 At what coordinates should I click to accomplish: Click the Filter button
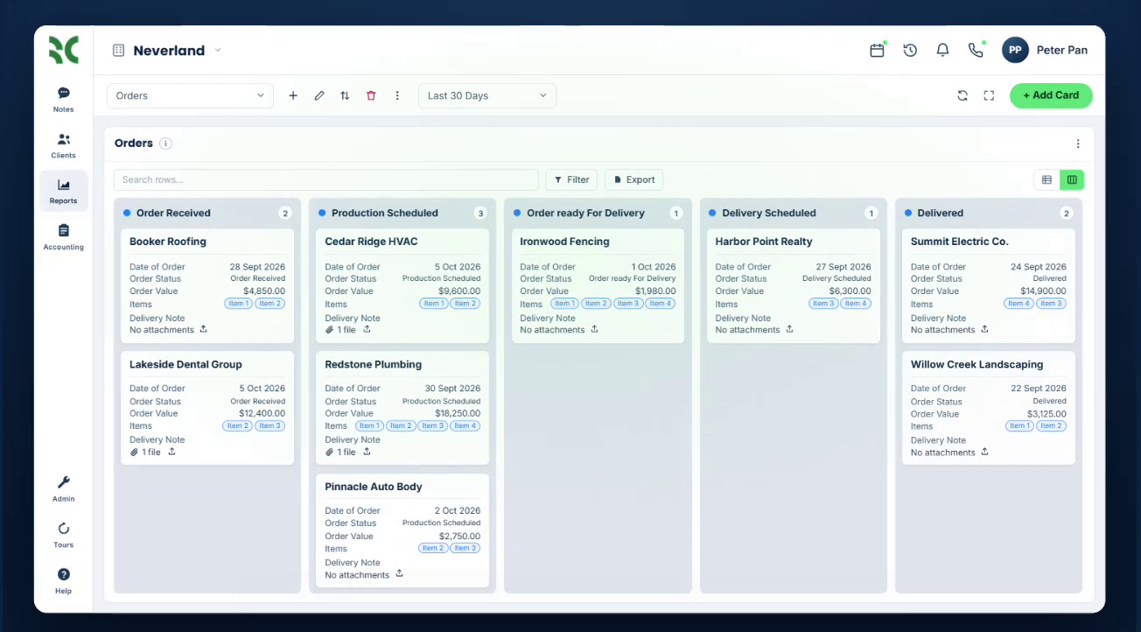(571, 179)
